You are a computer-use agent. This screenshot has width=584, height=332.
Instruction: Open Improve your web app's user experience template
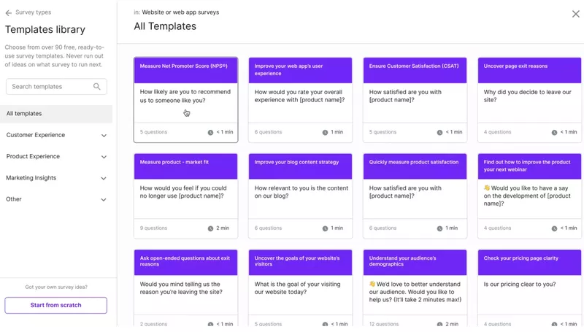pos(300,100)
